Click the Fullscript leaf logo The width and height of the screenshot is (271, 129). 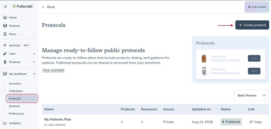click(14, 6)
